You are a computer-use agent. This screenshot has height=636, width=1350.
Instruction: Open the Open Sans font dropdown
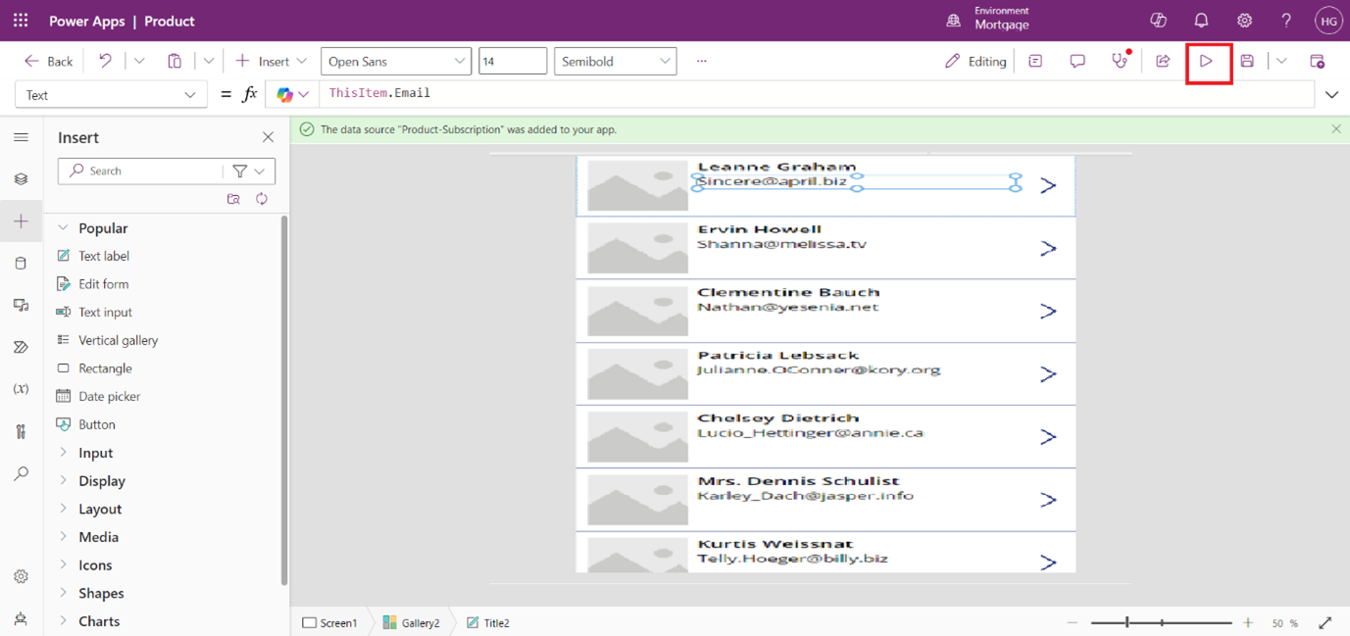pyautogui.click(x=395, y=61)
